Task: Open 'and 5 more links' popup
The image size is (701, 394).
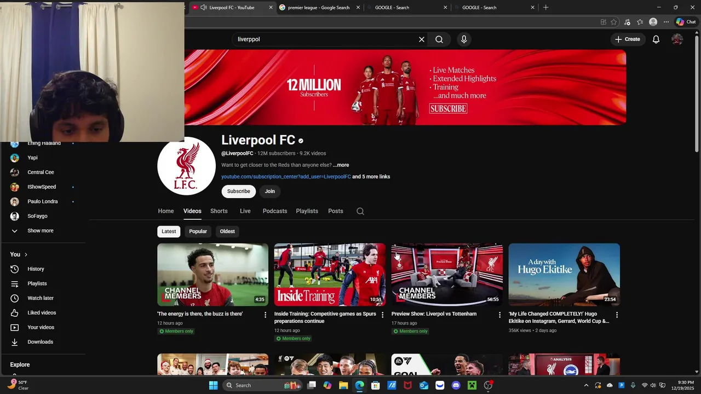Action: coord(371,177)
